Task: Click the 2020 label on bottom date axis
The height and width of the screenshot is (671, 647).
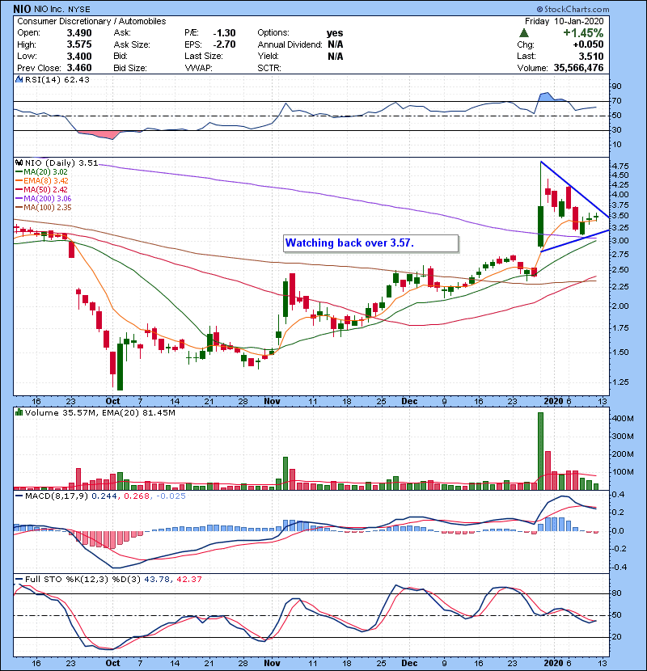Action: pyautogui.click(x=553, y=663)
